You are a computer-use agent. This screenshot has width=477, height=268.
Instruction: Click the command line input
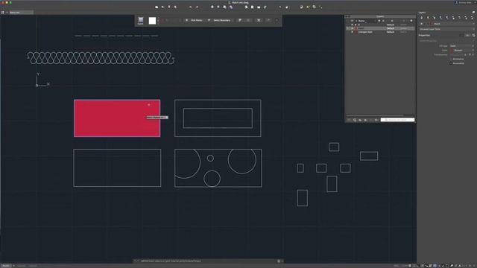click(x=208, y=261)
